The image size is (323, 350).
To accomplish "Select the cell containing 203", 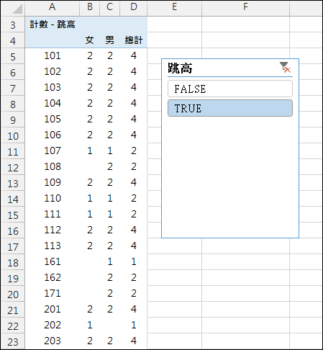I will 53,341.
